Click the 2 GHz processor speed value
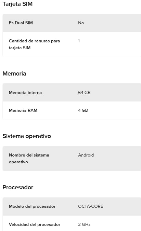The width and height of the screenshot is (141, 231). [x=84, y=225]
